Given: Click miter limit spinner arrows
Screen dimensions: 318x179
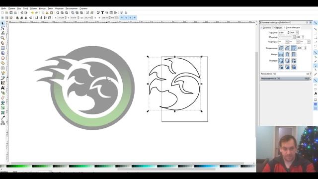Looking at the screenshot, I should coord(305,48).
